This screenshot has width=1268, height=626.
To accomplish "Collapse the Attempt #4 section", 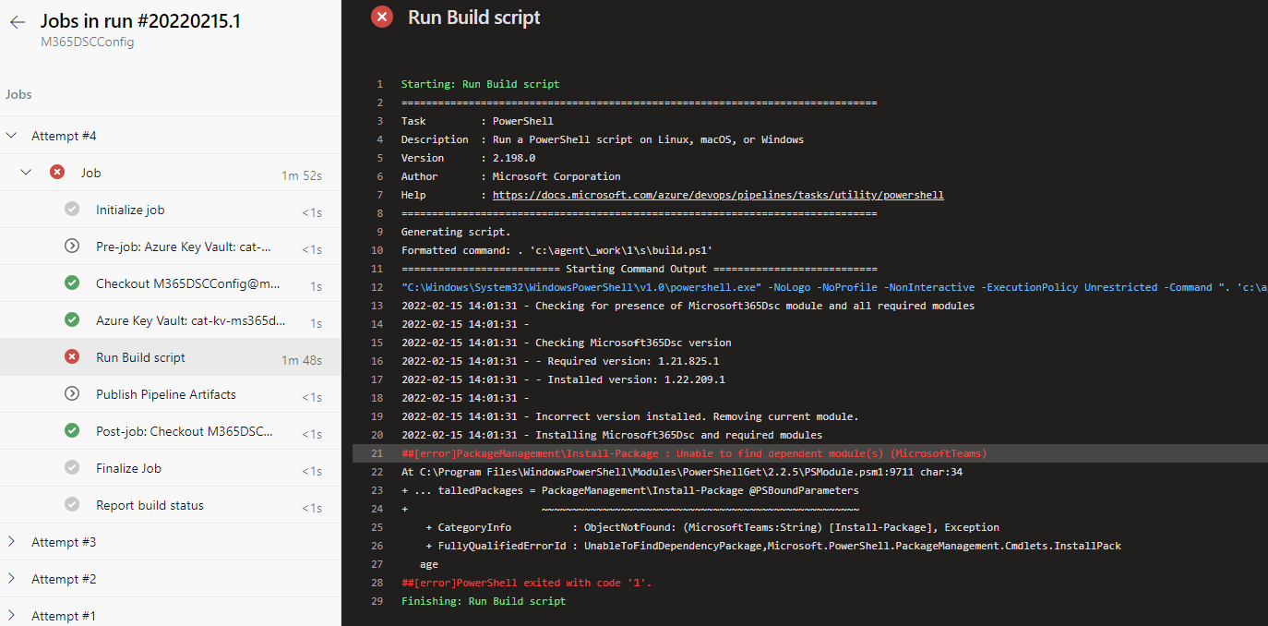I will pos(11,135).
